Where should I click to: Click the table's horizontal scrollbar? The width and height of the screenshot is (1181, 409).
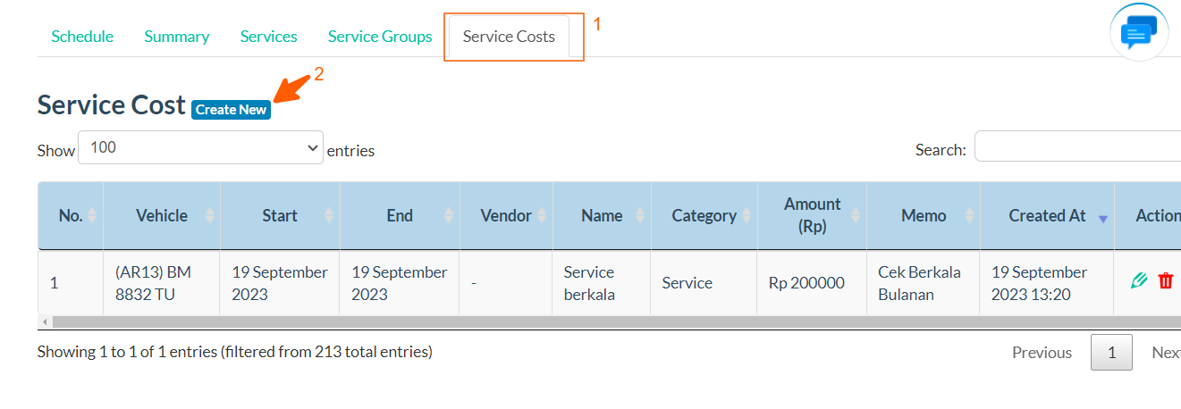(x=616, y=321)
